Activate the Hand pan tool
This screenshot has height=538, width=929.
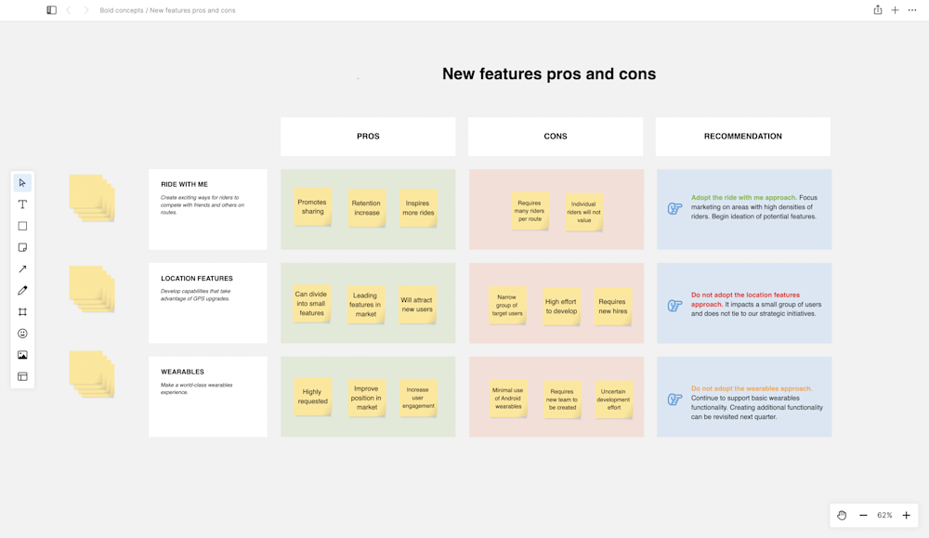coord(841,515)
